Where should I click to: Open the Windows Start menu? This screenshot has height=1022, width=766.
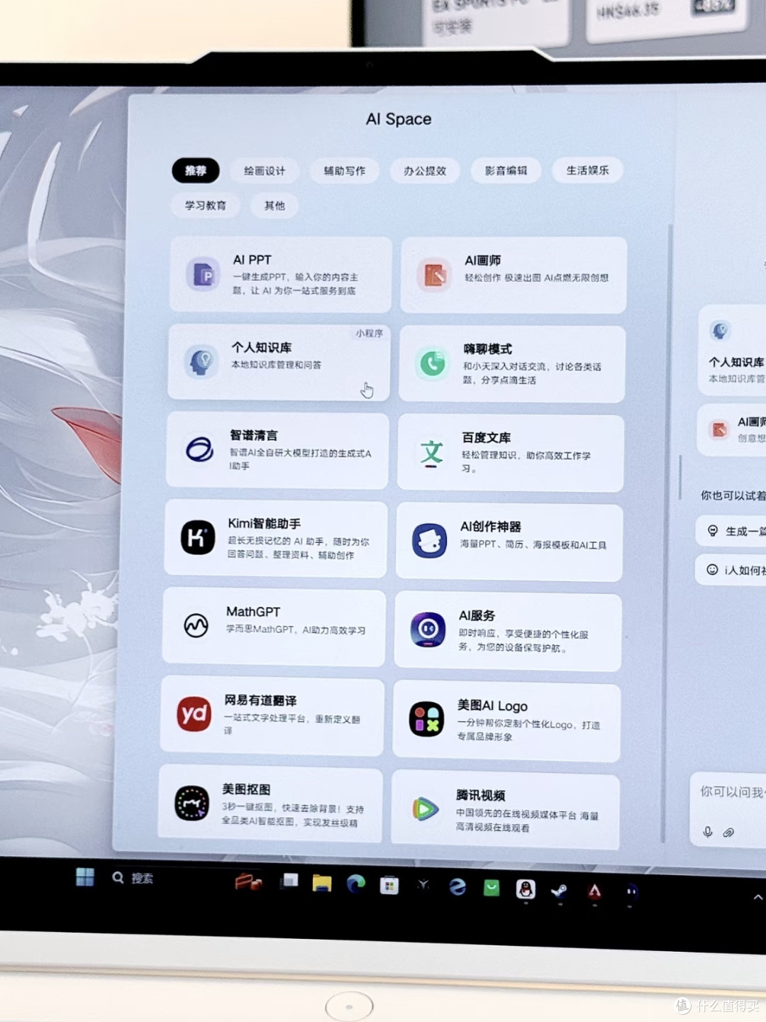[x=85, y=877]
